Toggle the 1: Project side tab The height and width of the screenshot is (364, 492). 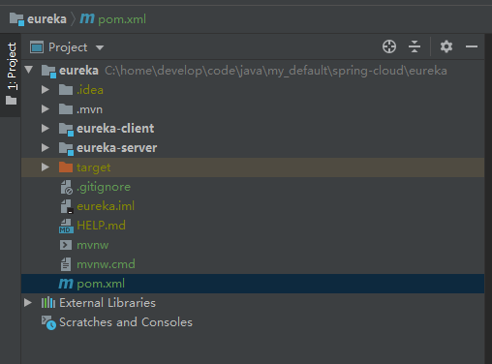[12, 75]
